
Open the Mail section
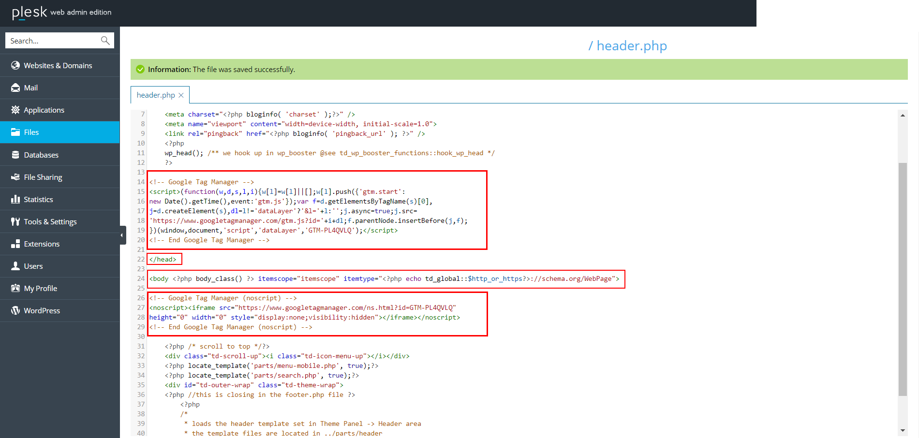pos(59,88)
